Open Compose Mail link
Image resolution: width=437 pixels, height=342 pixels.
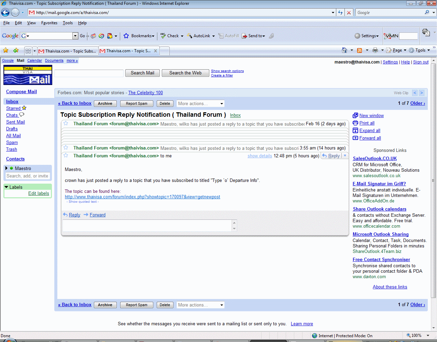pyautogui.click(x=22, y=91)
